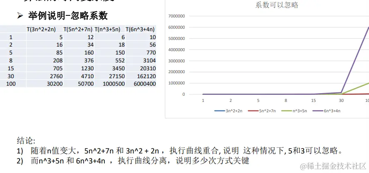369x173 pixels.
Task: Click y-axis label 6000000 on chart
Action: tap(177, 27)
